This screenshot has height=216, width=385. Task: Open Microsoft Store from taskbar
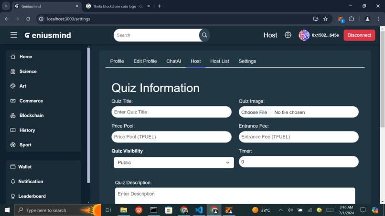click(x=169, y=210)
